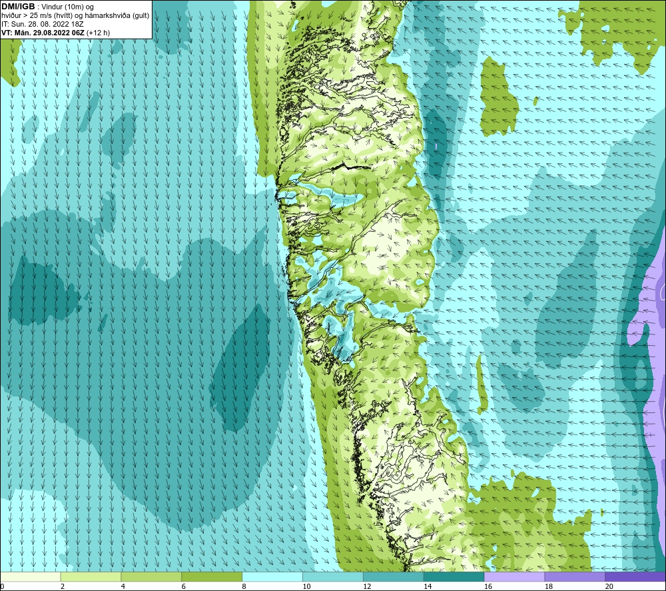Click the 14–16 m/s dark teal swatch
Screen dimensions: 666x591
point(454,576)
